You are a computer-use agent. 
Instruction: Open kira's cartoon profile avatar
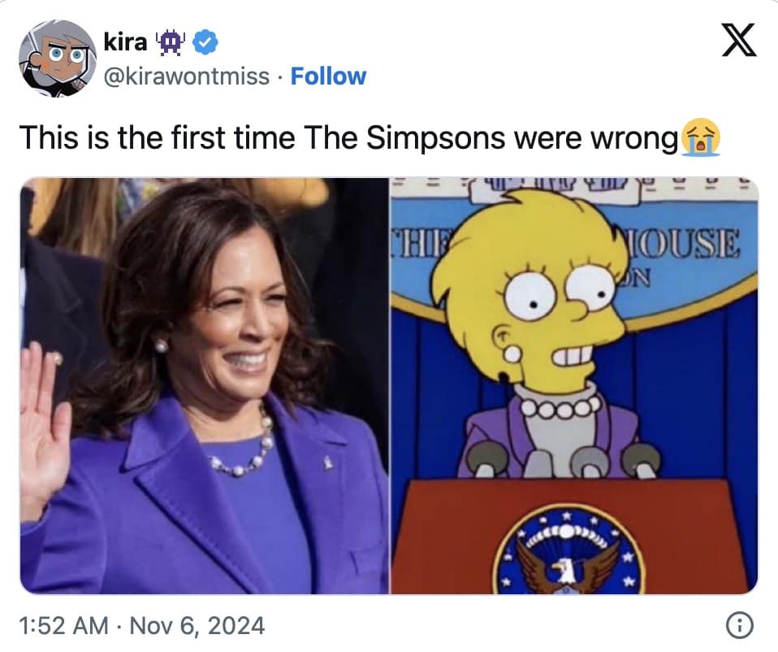(58, 59)
